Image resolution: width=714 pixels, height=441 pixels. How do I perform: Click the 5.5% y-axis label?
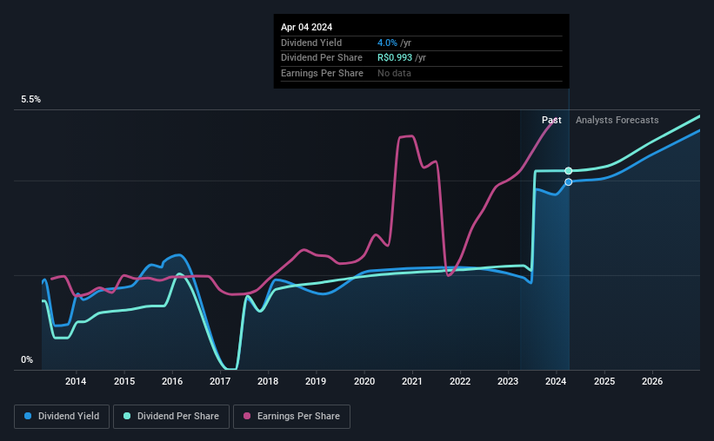(x=31, y=100)
